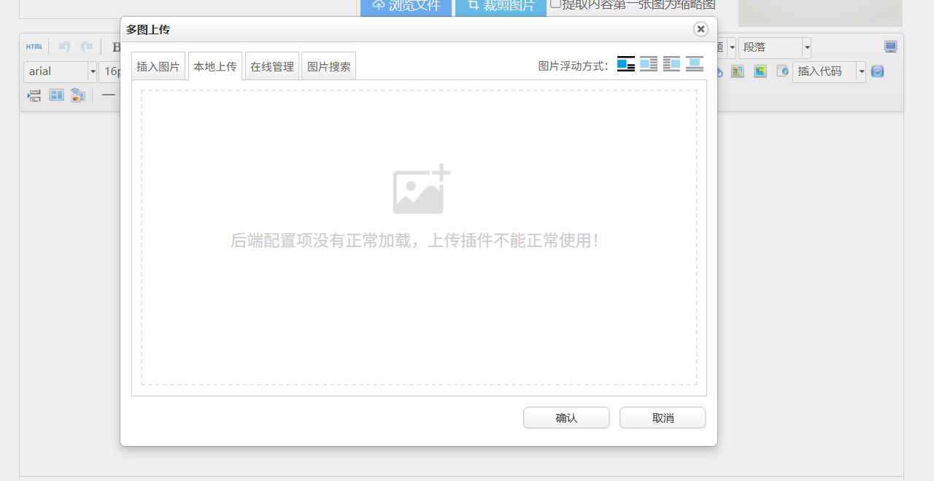The image size is (934, 481).
Task: Select default image float option (first icon)
Action: 626,64
